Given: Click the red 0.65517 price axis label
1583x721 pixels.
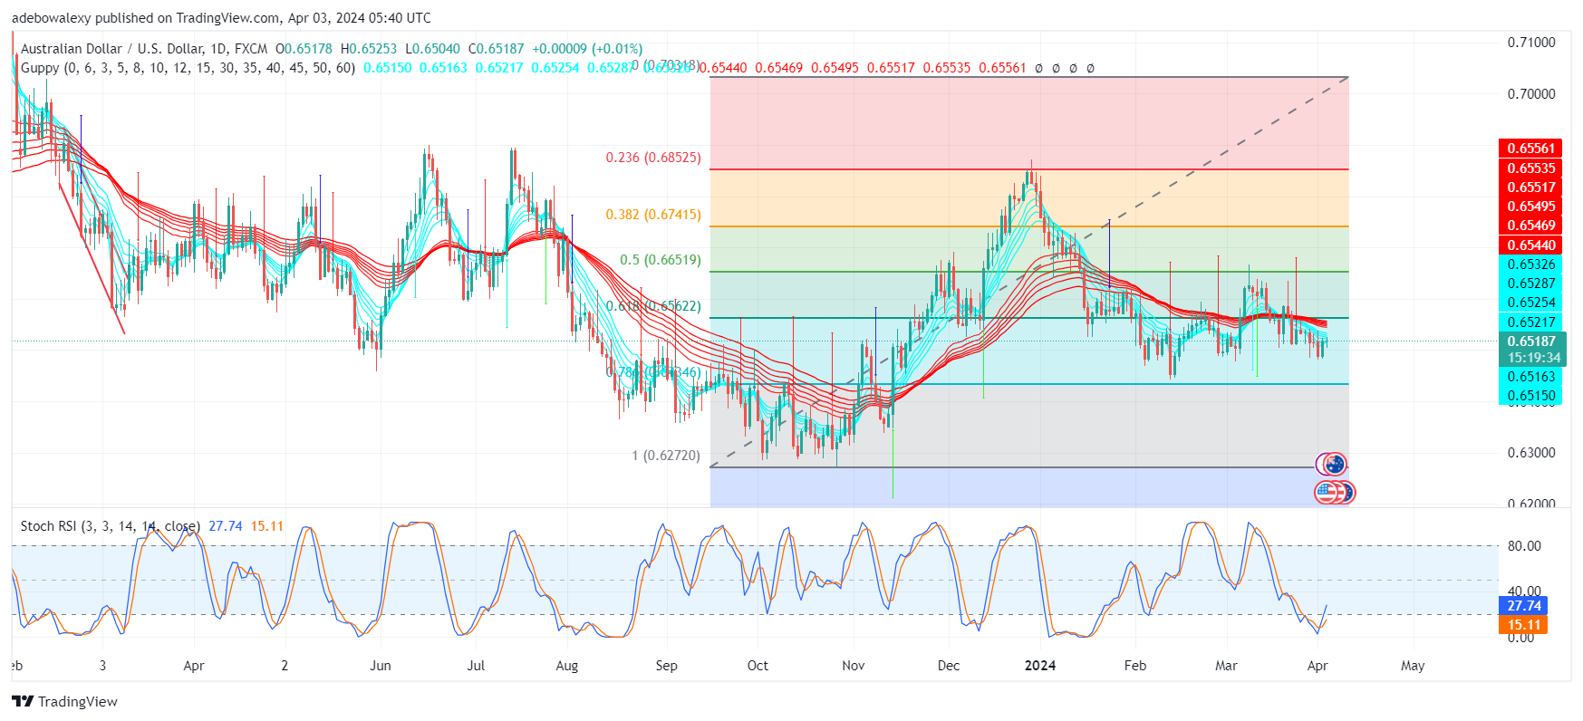Looking at the screenshot, I should click(1530, 187).
